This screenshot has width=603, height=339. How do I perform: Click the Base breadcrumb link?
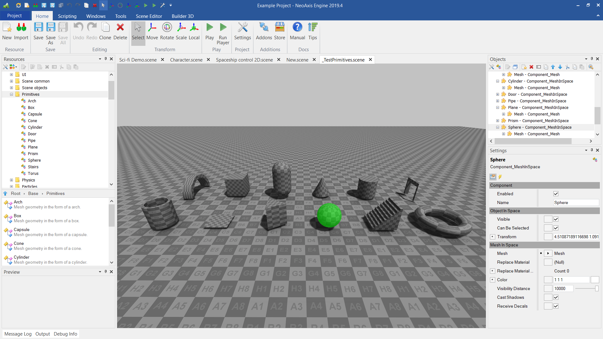(33, 194)
